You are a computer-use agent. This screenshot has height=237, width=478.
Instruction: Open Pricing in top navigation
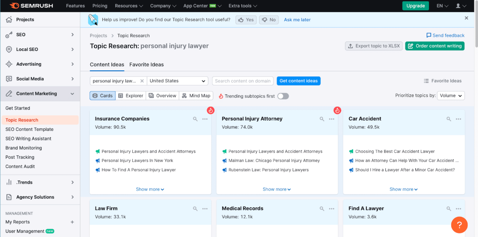point(100,6)
